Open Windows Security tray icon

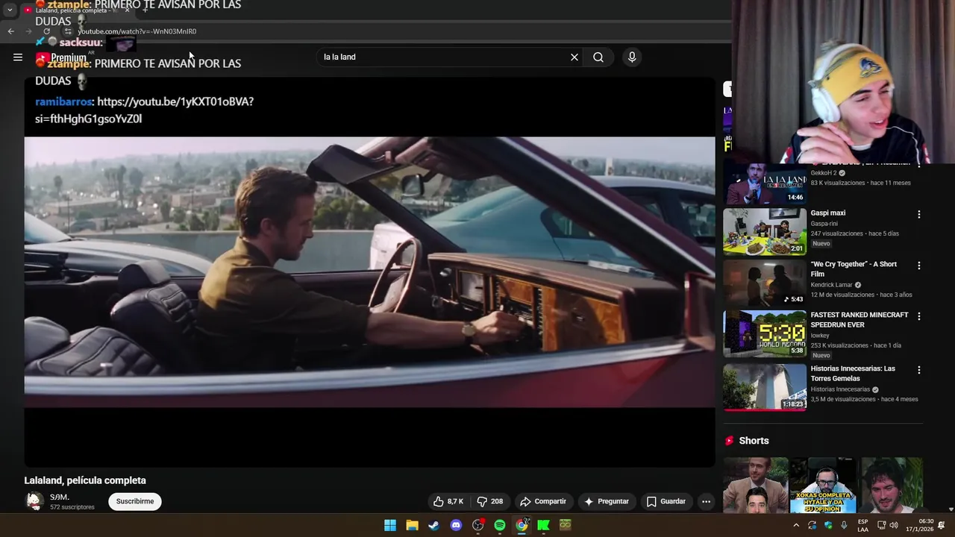click(828, 525)
